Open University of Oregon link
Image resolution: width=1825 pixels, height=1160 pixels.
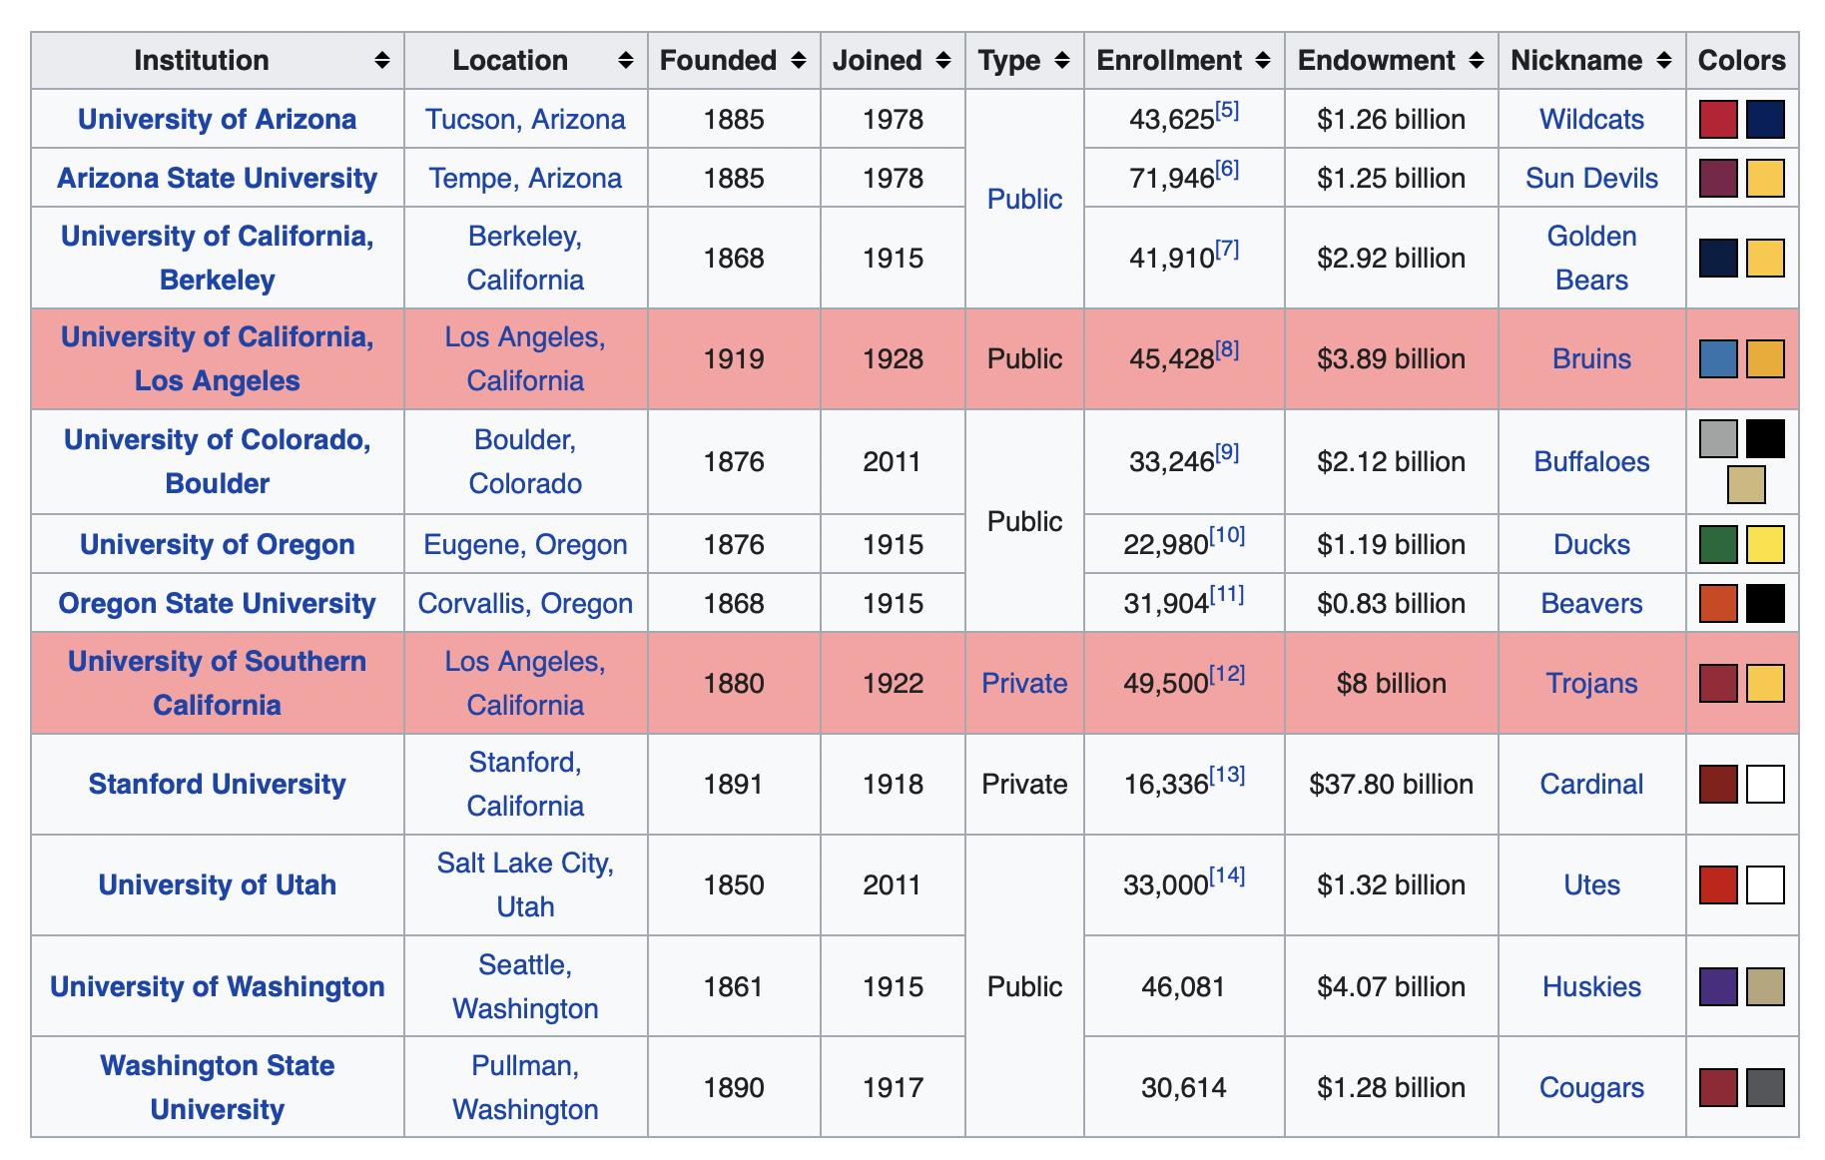(217, 544)
